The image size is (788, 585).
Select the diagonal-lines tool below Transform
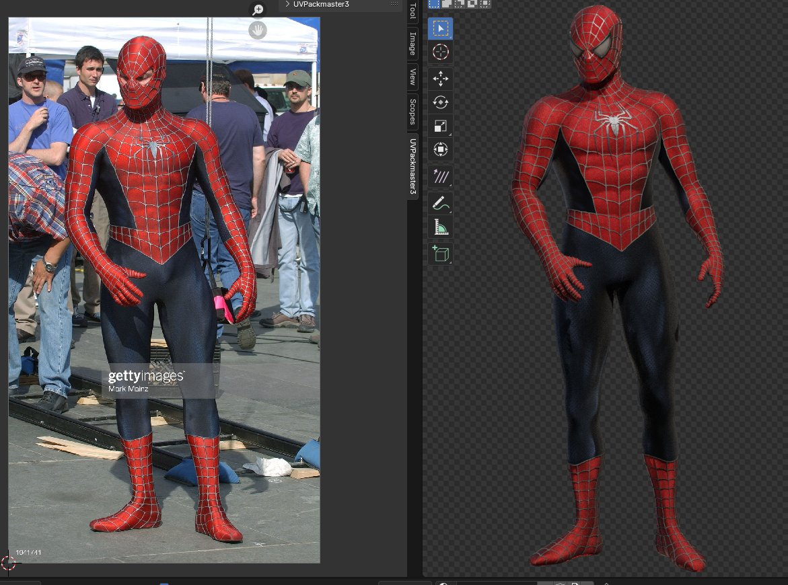point(441,177)
